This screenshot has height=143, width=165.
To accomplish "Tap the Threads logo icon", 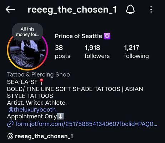I will (10, 136).
